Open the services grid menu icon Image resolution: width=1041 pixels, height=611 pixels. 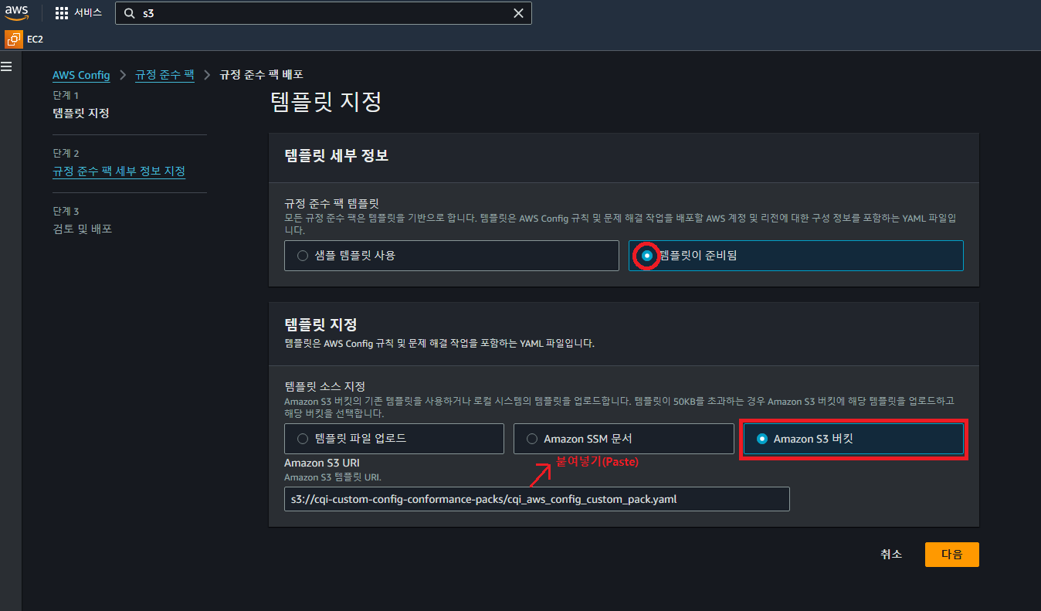point(60,12)
